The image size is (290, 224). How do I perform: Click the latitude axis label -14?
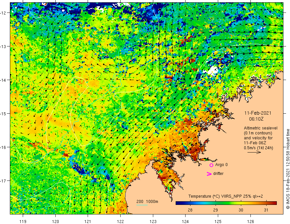3,80
